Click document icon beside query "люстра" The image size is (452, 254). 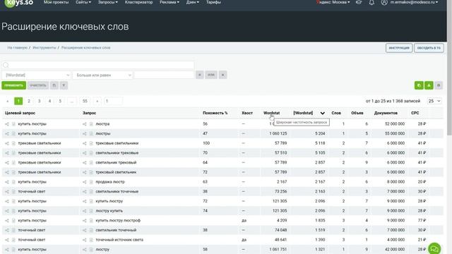point(91,124)
